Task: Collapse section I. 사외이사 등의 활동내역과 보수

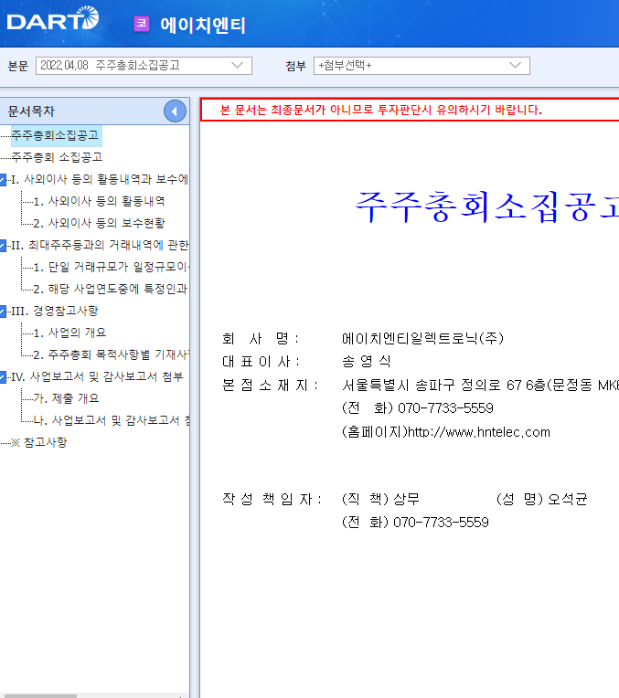Action: (3, 179)
